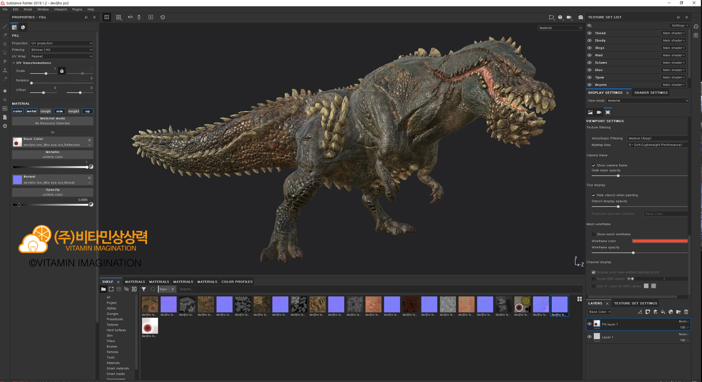Click the scale lock icon

point(62,71)
